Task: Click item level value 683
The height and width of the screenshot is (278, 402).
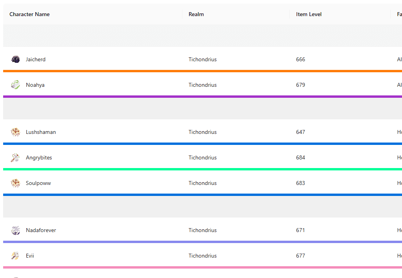Action: click(300, 183)
